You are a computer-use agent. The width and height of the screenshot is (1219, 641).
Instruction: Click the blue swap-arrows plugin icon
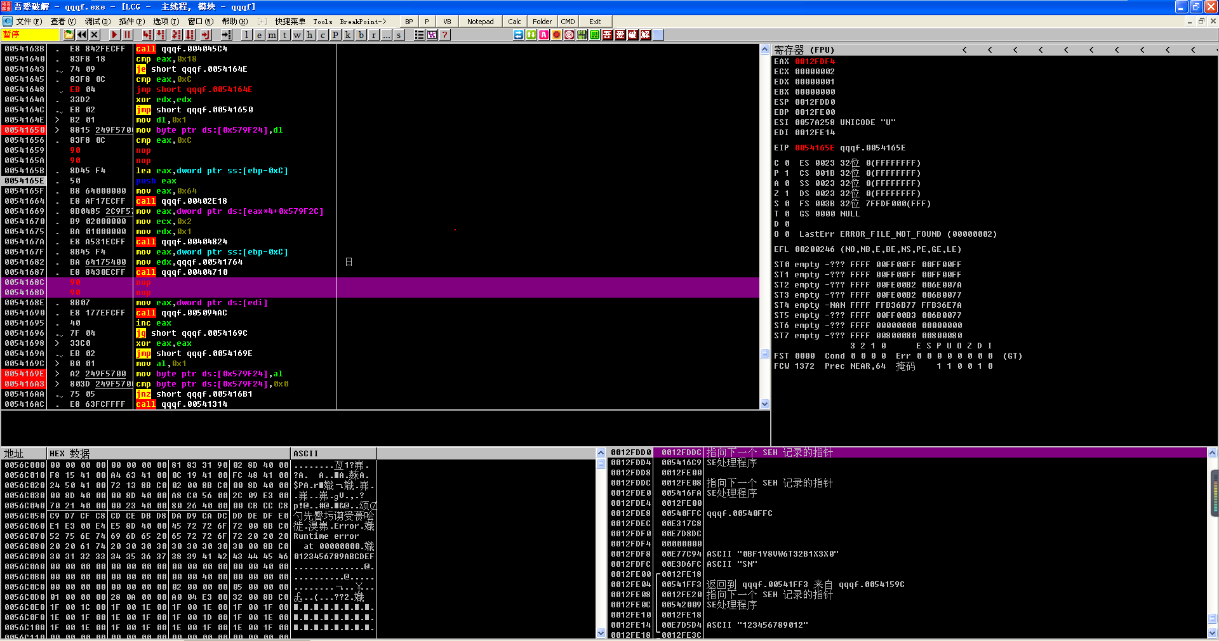click(519, 35)
